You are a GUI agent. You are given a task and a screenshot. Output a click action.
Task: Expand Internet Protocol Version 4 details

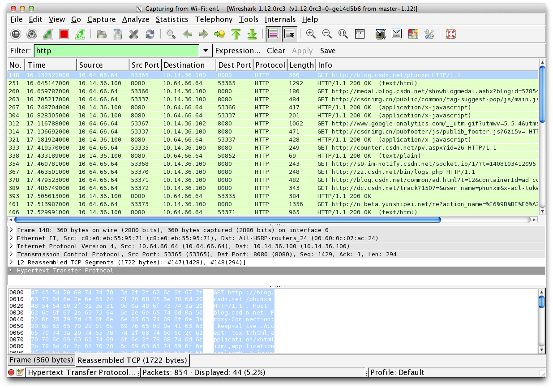[12, 246]
